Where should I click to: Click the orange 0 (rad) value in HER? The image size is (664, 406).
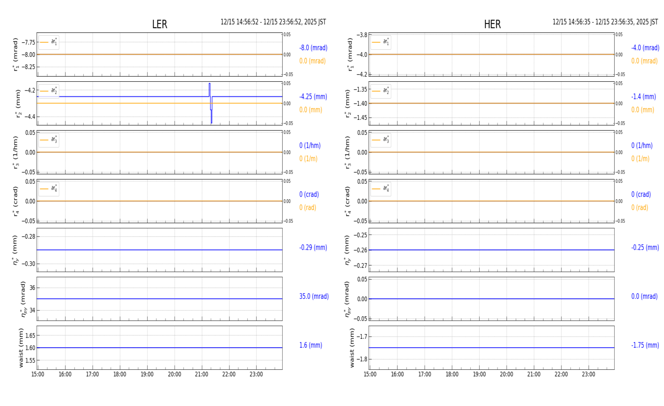point(640,208)
